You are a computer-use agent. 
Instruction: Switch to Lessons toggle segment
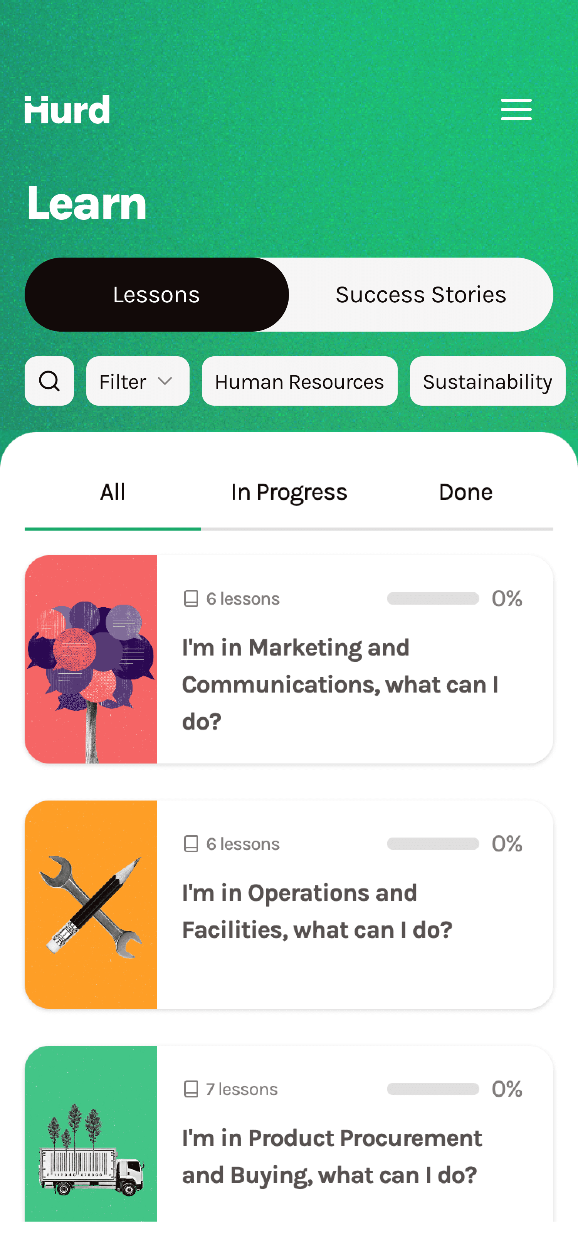click(157, 295)
